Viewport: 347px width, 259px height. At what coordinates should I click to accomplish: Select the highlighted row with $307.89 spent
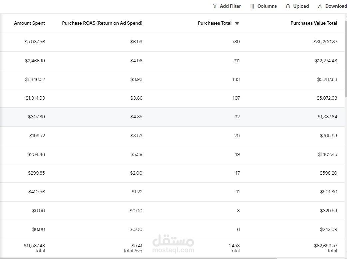pyautogui.click(x=172, y=117)
